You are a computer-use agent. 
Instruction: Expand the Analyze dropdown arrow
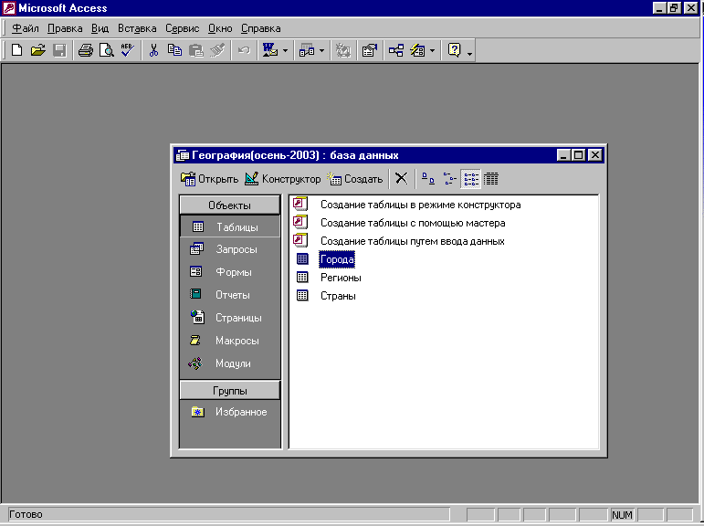click(321, 50)
